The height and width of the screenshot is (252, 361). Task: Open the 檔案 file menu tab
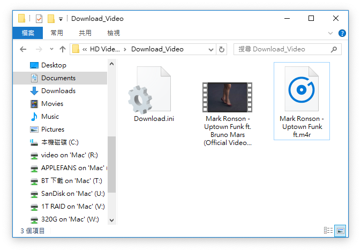[x=28, y=33]
